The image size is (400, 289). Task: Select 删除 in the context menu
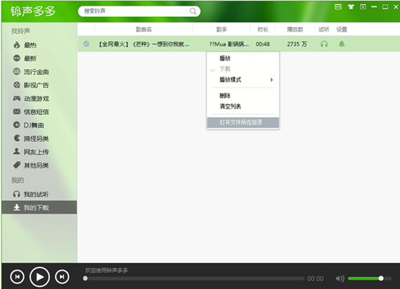[x=225, y=96]
